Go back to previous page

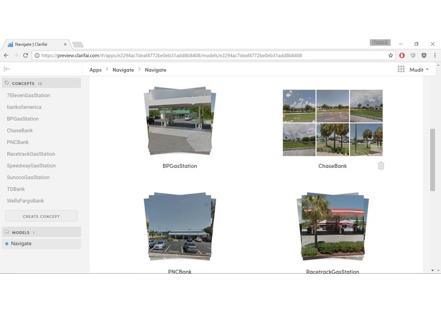point(6,56)
